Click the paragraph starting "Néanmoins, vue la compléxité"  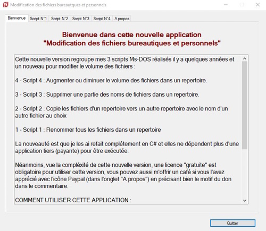[123, 175]
